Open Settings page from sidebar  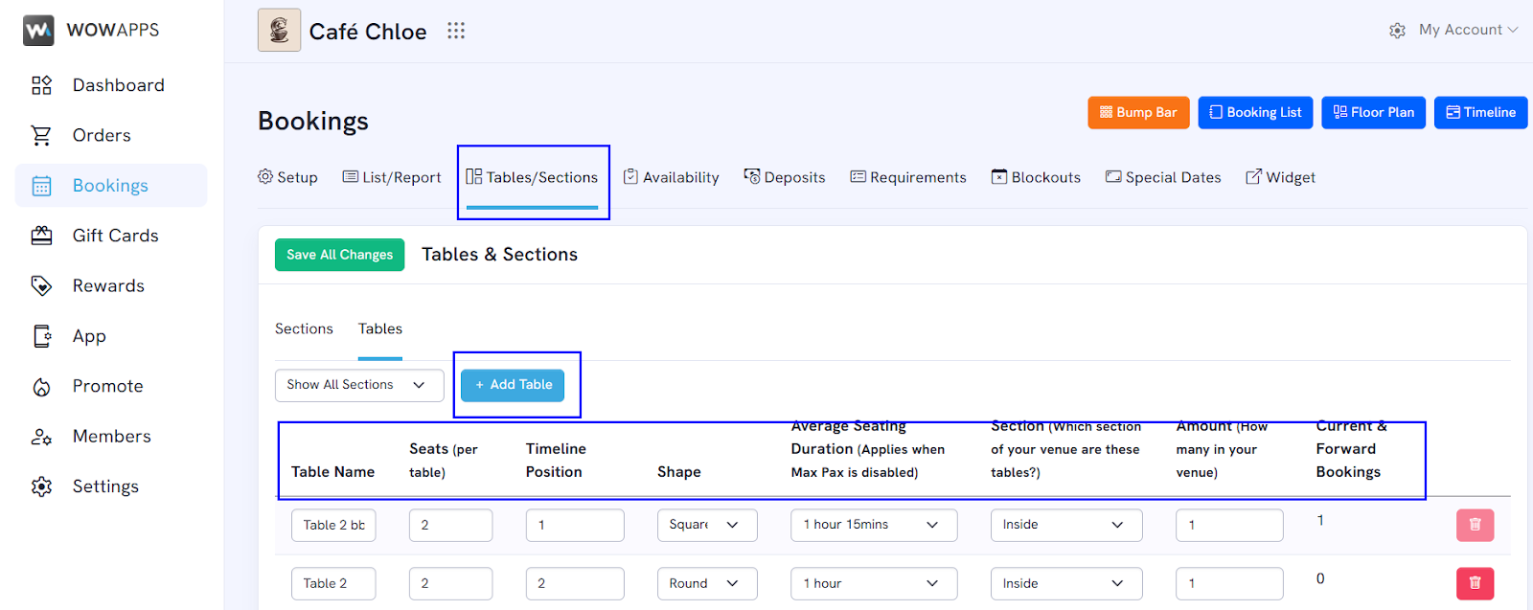click(x=105, y=486)
